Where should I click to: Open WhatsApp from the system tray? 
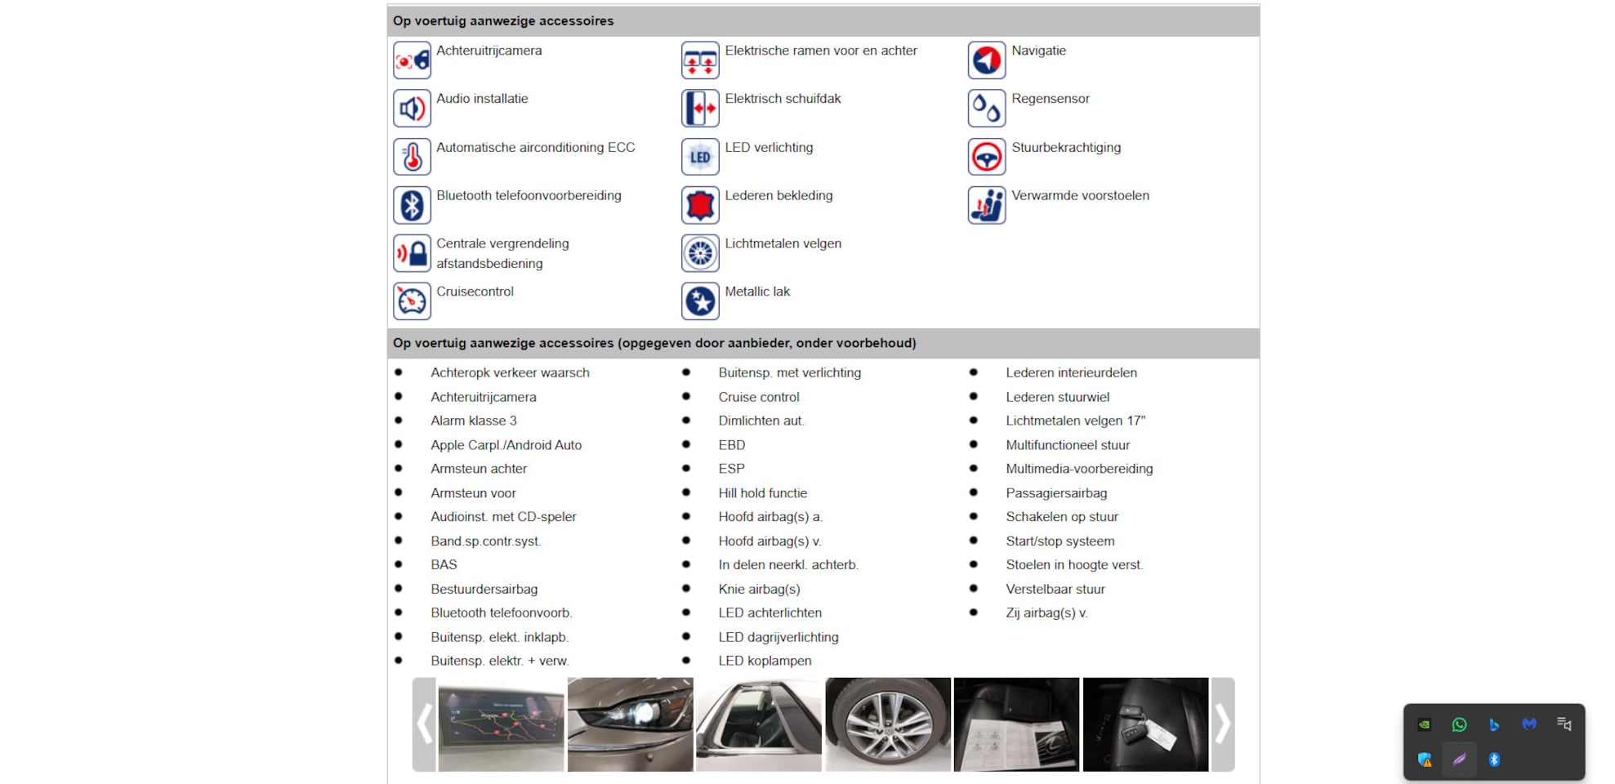[x=1459, y=724]
